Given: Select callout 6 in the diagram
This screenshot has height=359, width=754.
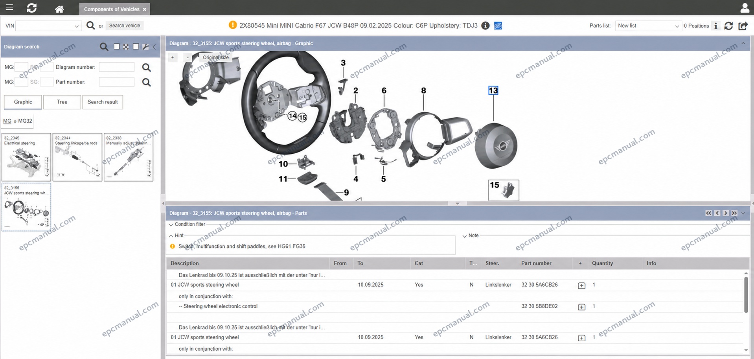Looking at the screenshot, I should click(x=384, y=91).
